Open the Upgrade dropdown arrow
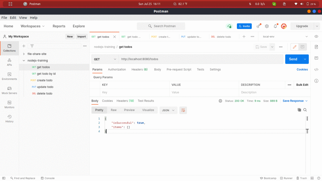 point(317,26)
